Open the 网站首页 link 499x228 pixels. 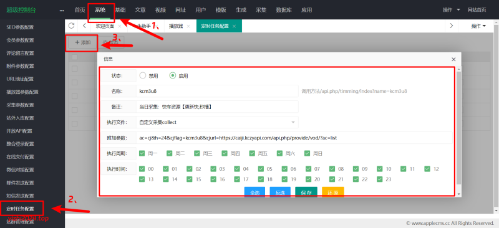(477, 10)
